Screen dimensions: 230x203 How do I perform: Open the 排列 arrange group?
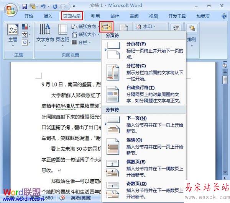click(192, 35)
